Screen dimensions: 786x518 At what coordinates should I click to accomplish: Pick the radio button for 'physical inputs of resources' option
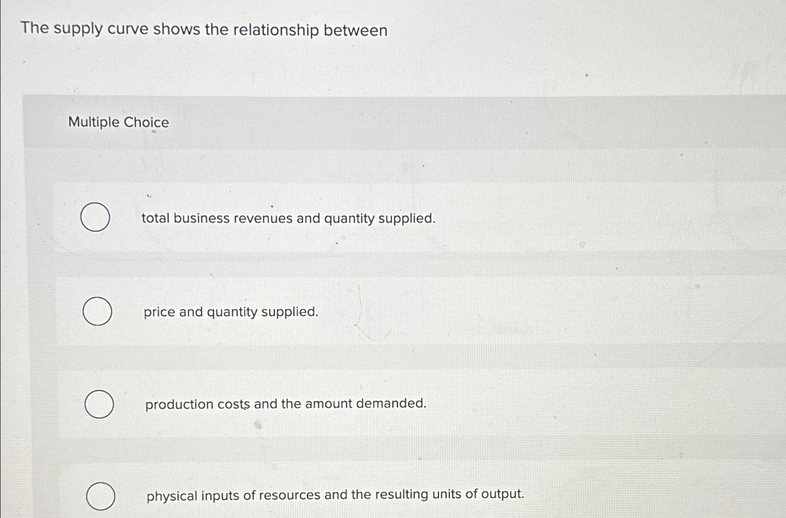101,495
